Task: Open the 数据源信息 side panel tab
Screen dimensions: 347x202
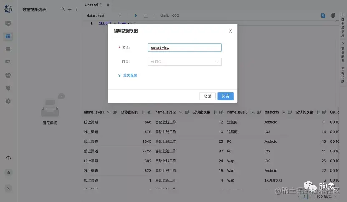Action: tap(343, 25)
